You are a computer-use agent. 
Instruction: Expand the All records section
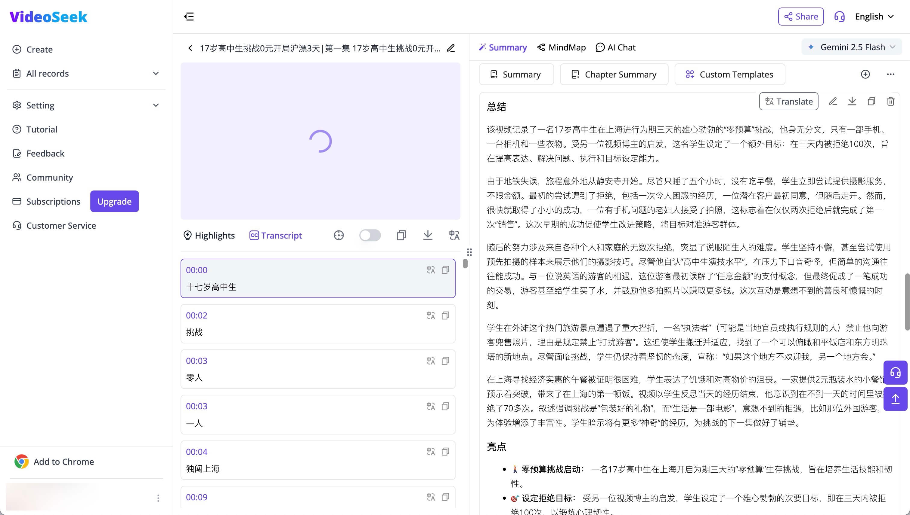point(156,73)
